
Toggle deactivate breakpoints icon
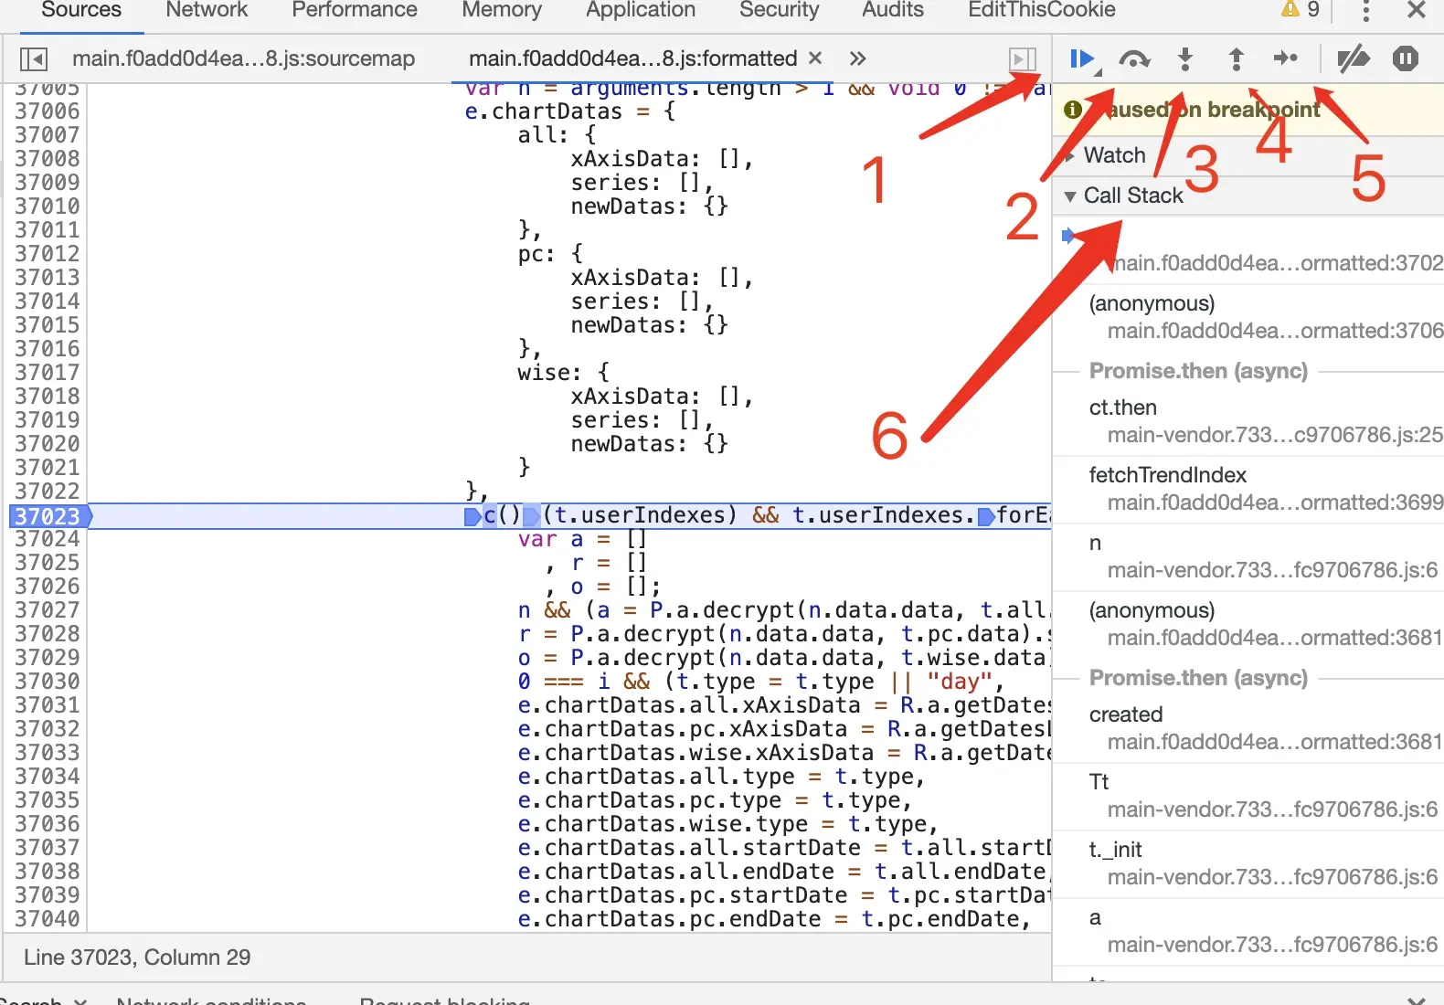pyautogui.click(x=1354, y=59)
